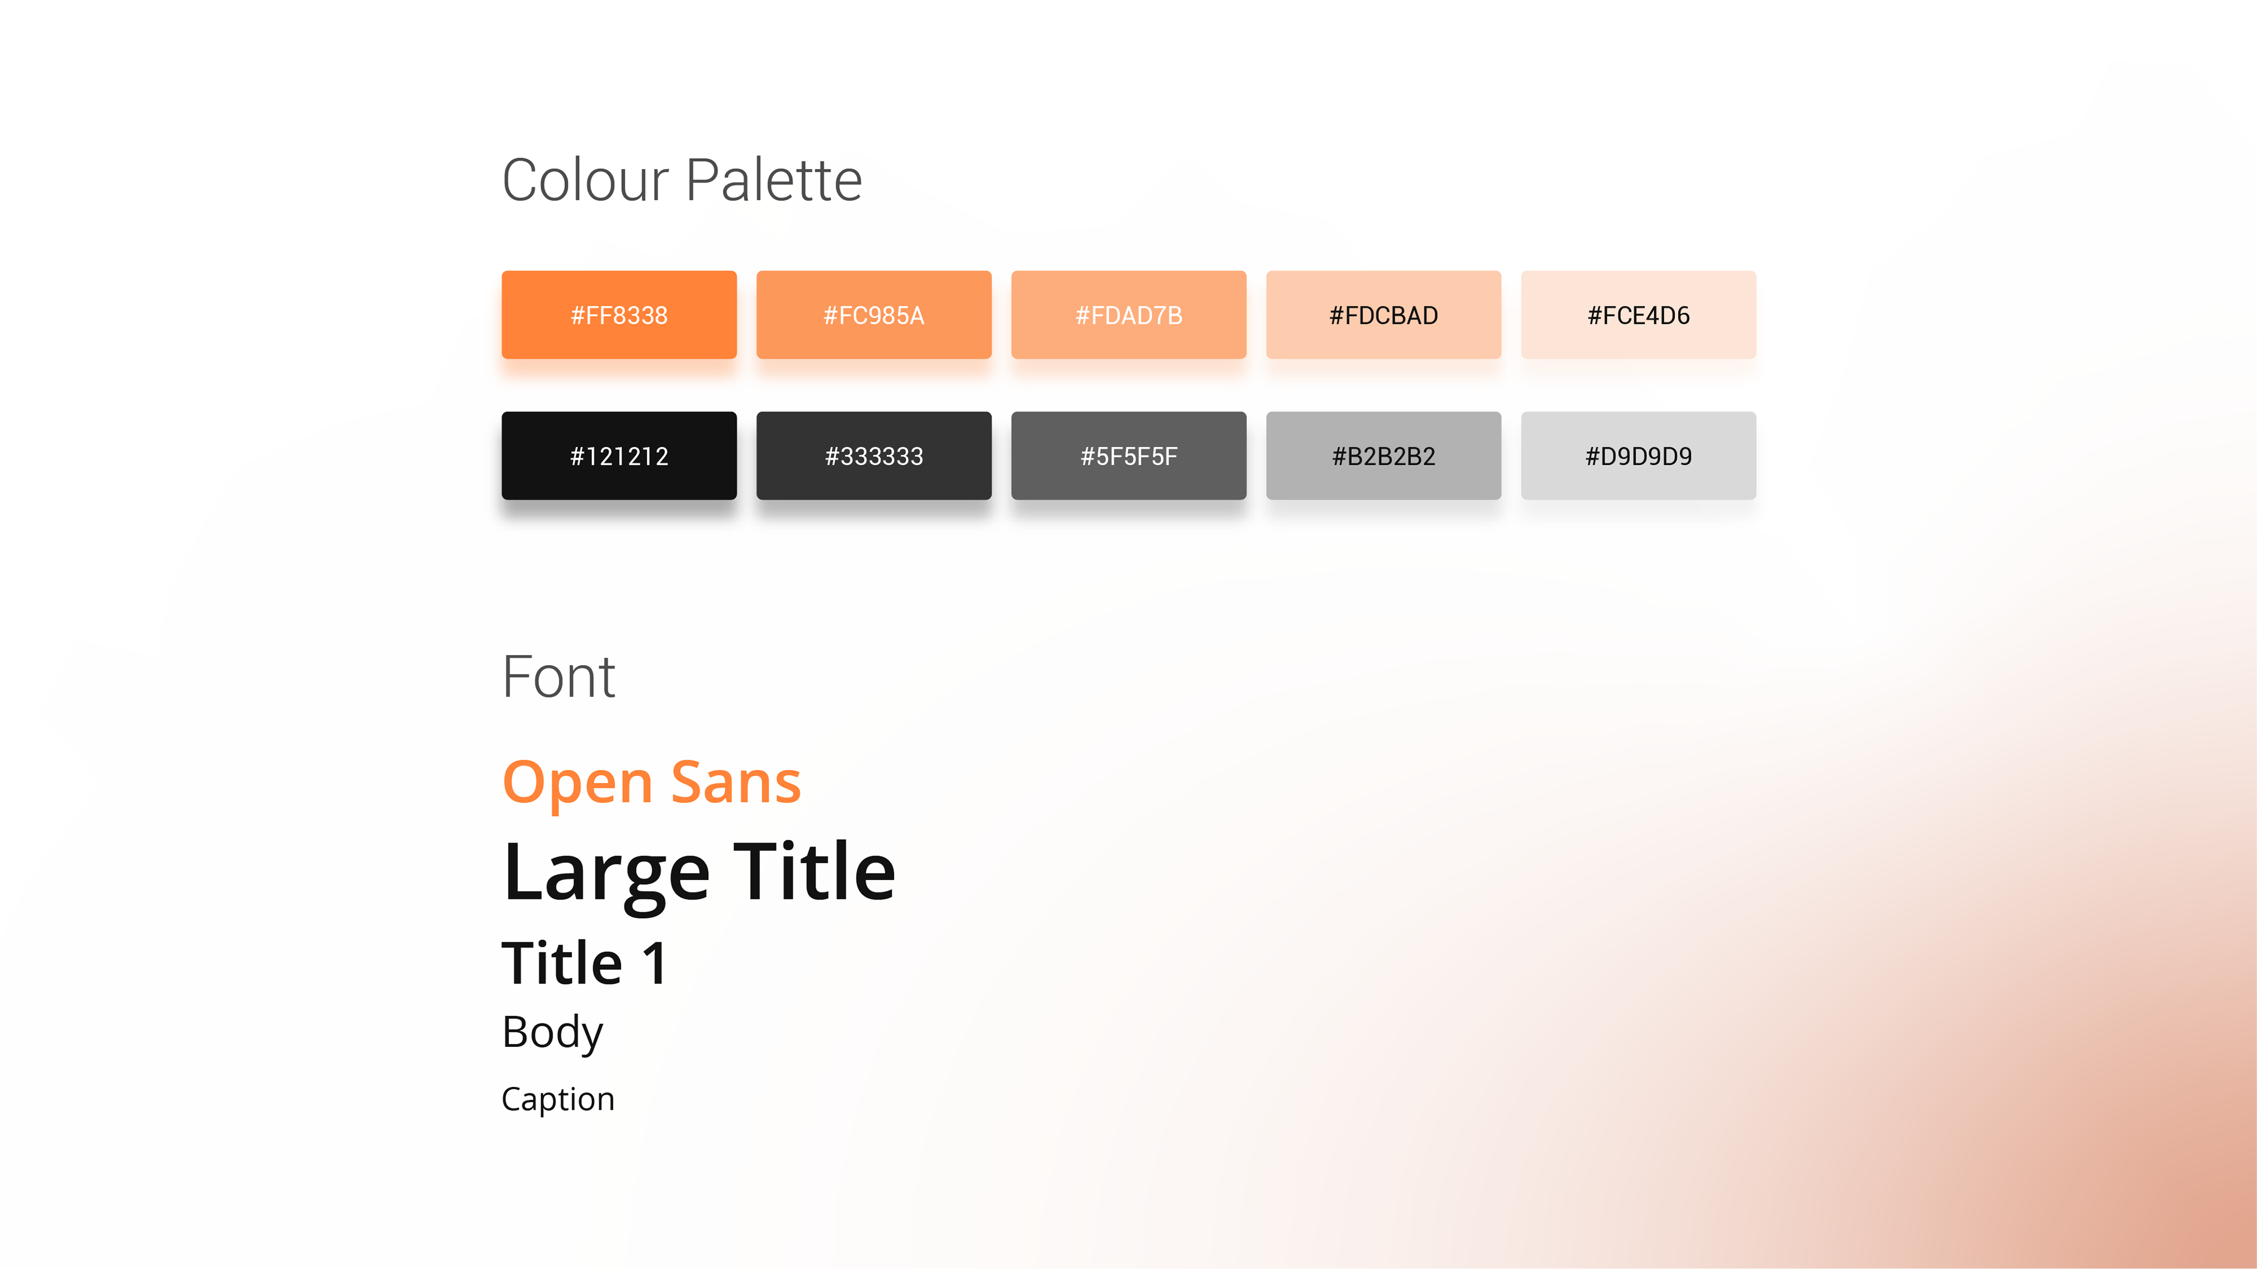Select the #FC985A color swatch
2257x1269 pixels.
873,314
